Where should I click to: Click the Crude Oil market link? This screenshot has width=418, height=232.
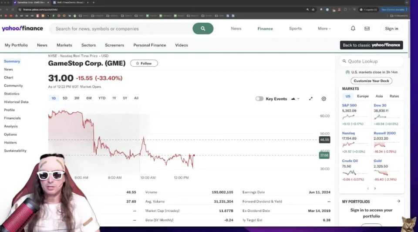[350, 161]
